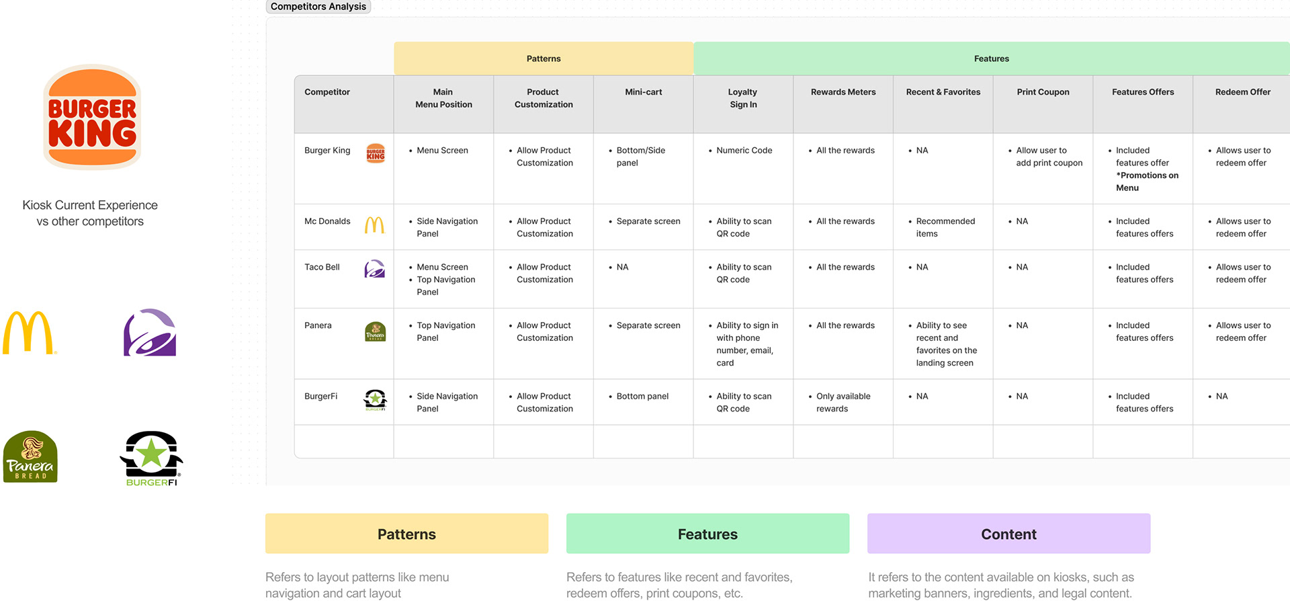The width and height of the screenshot is (1290, 601).
Task: Click the Print Coupon column header
Action: [1043, 92]
